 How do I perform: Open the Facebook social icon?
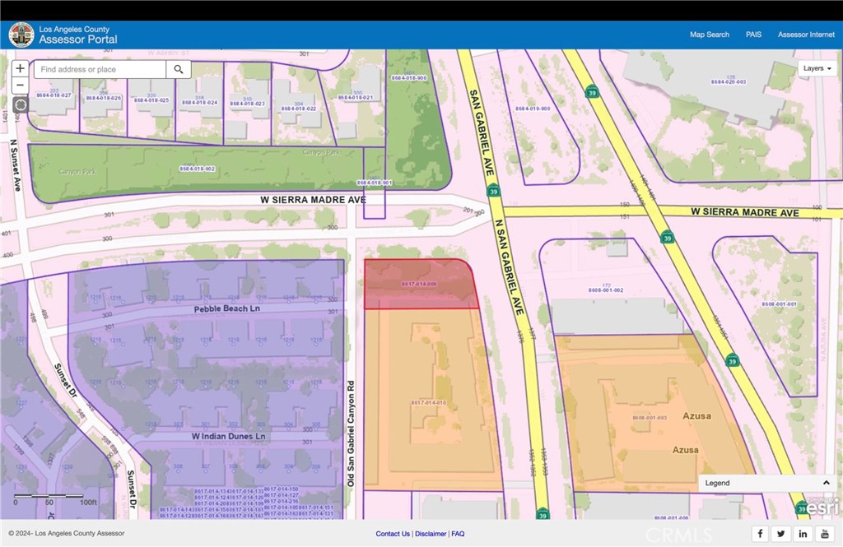coord(760,534)
